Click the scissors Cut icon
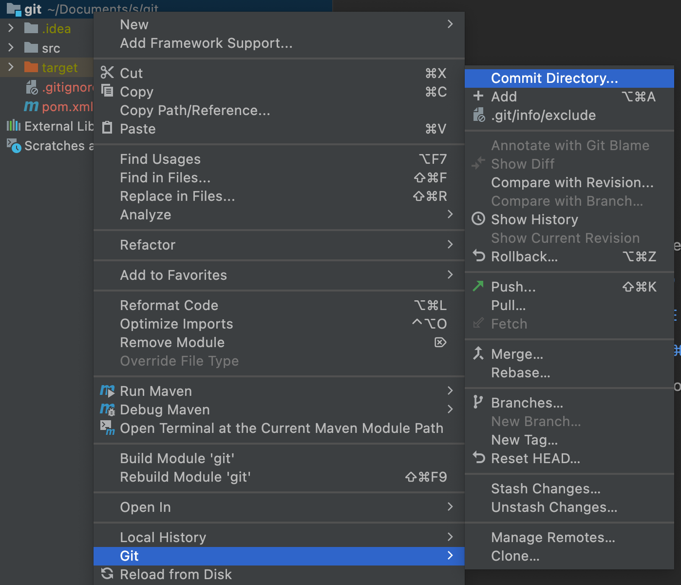Image resolution: width=681 pixels, height=585 pixels. (107, 73)
